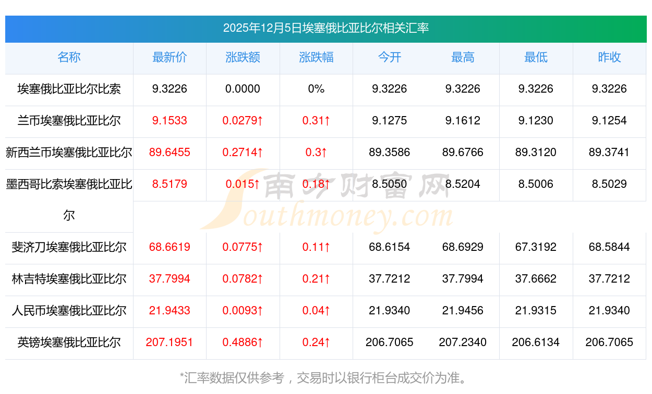Click the 最低 column header
The height and width of the screenshot is (394, 652).
click(536, 58)
